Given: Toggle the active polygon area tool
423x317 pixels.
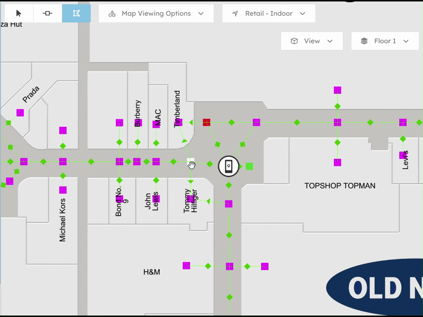Looking at the screenshot, I should [x=76, y=13].
